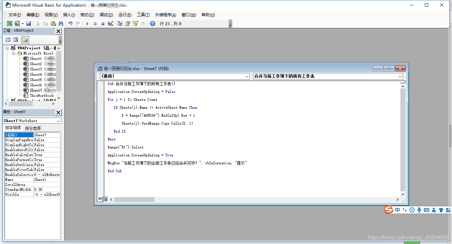Screen dimensions: 452x244
Task: Open the Insert UserForm icon's dropdown arrow
Action: [x=23, y=23]
